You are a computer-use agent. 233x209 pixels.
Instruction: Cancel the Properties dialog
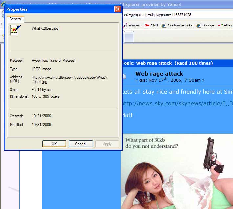click(x=81, y=144)
